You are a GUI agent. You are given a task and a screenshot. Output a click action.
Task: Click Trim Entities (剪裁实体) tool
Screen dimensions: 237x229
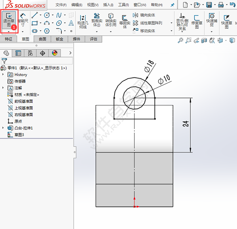point(97,20)
